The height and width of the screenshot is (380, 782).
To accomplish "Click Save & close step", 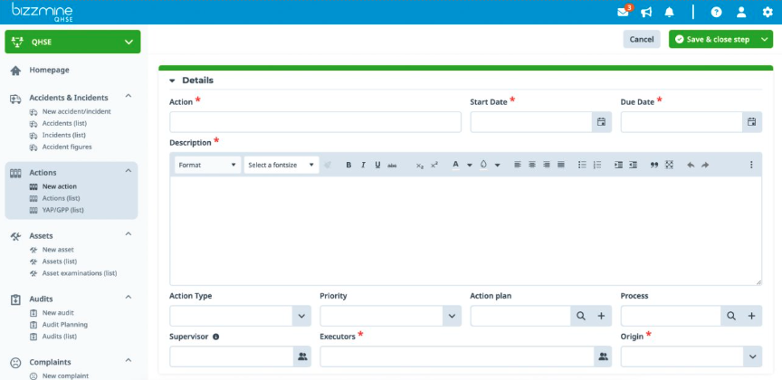I will click(x=713, y=40).
